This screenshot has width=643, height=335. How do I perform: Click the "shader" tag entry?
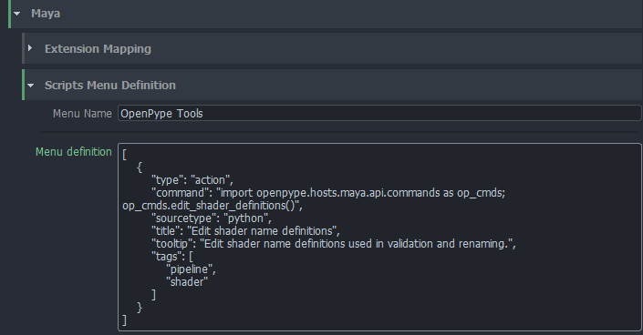[187, 282]
